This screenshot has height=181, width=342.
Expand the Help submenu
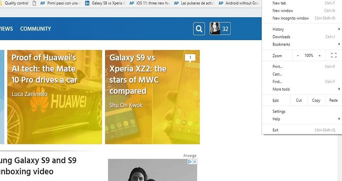point(302,119)
